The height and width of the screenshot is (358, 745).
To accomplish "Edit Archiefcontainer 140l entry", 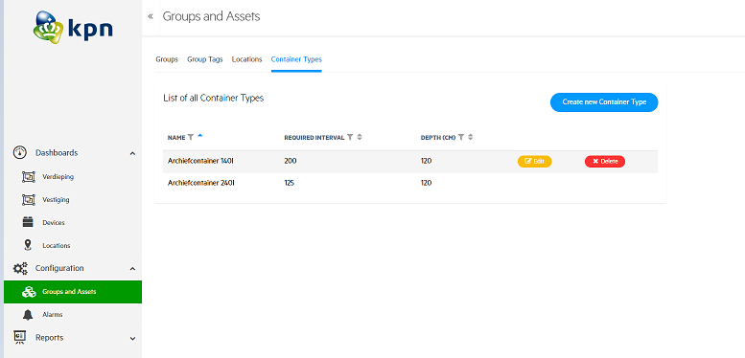I will click(534, 161).
